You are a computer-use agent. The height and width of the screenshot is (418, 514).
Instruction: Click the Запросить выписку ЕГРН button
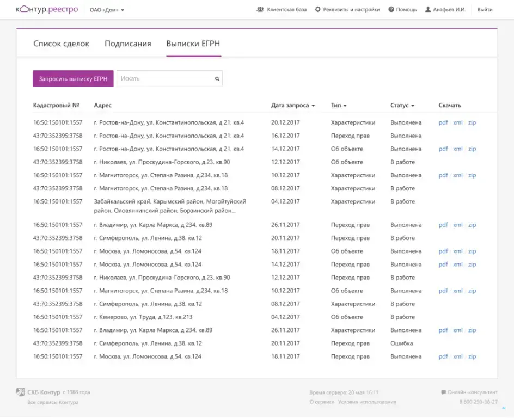[73, 78]
